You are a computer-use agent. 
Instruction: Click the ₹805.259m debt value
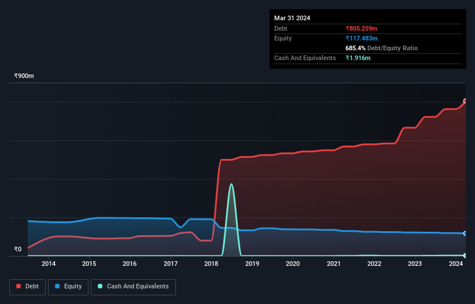tap(362, 28)
